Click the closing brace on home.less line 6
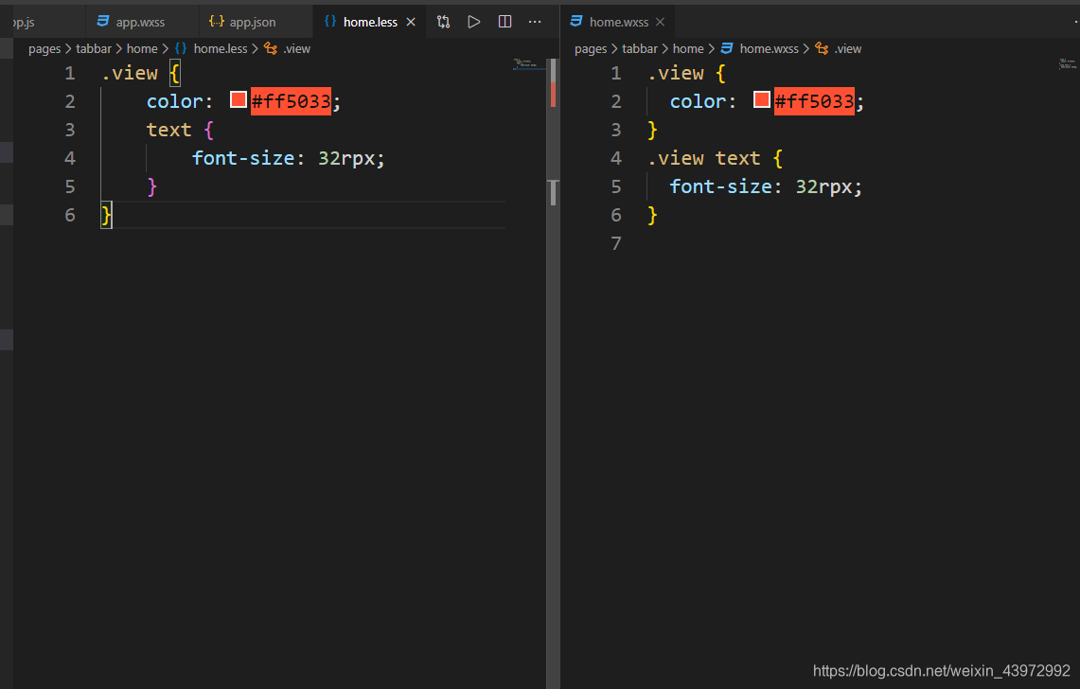1080x689 pixels. 106,215
